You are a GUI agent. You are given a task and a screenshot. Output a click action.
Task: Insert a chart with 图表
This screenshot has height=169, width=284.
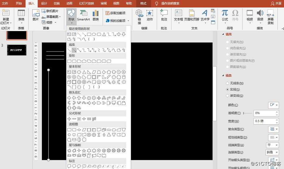[95, 16]
